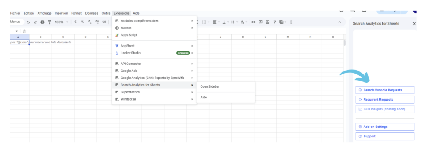Expand the Windsor.ai submenu arrow
This screenshot has width=427, height=152.
click(x=192, y=99)
